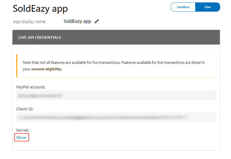The height and width of the screenshot is (159, 231).
Task: Click the SoldEazy app display name value
Action: 77,21
